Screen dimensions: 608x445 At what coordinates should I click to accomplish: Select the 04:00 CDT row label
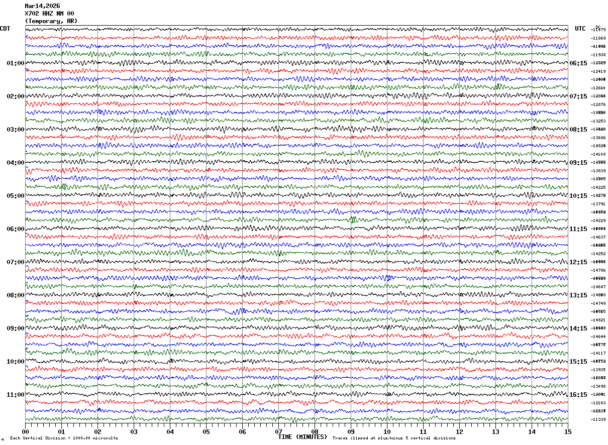(16, 163)
